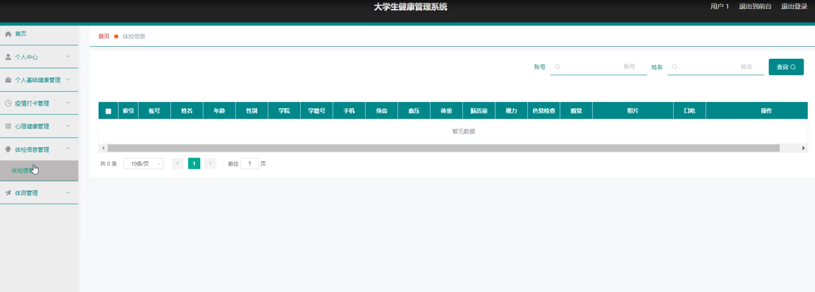
Task: Click the breadcrumb separator icon next to 首页
Action: 116,36
